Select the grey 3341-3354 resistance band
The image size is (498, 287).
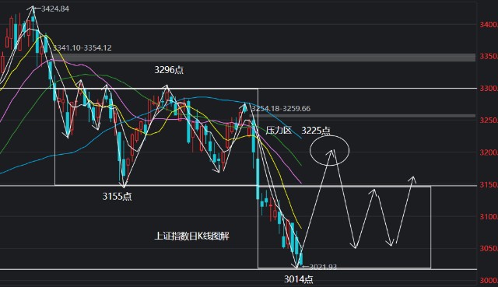pos(264,58)
